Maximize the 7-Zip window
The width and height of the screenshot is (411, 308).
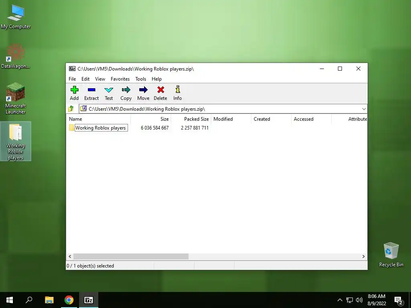tap(340, 69)
